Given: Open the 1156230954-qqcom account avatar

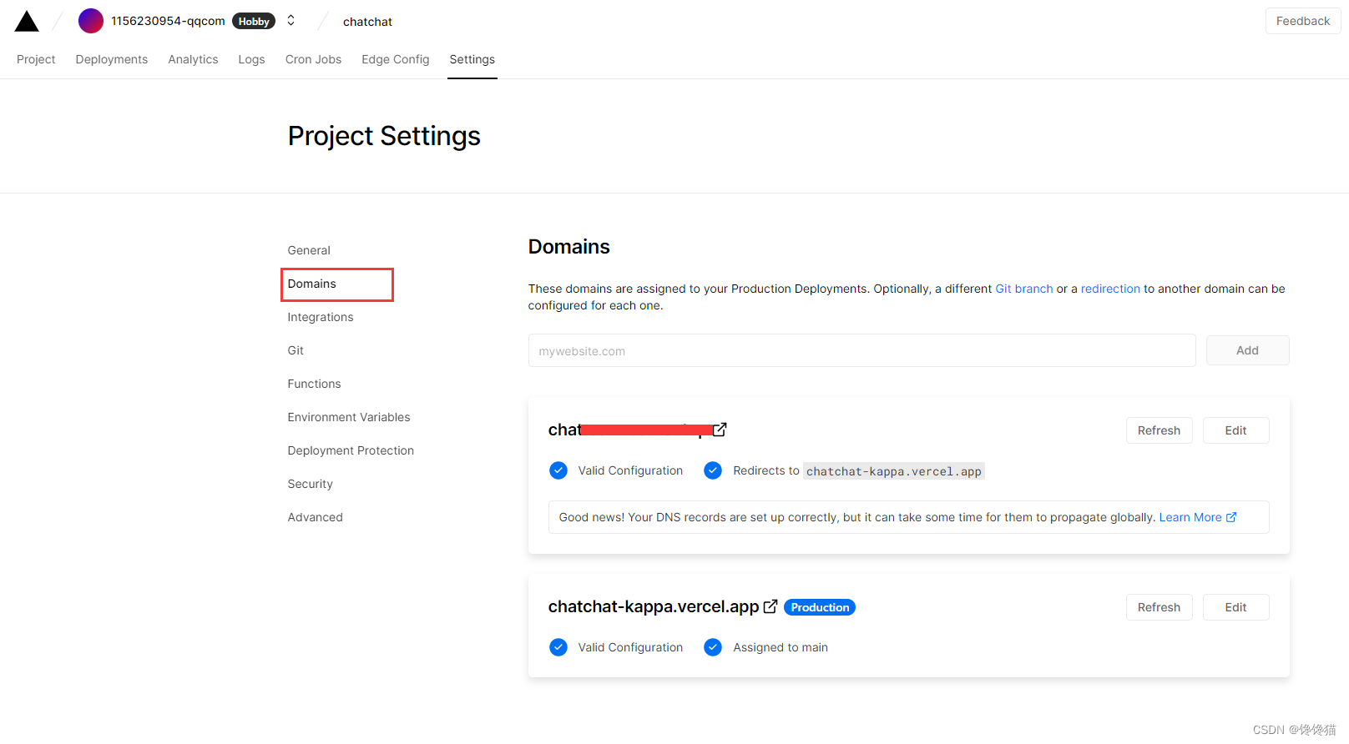Looking at the screenshot, I should [x=90, y=21].
